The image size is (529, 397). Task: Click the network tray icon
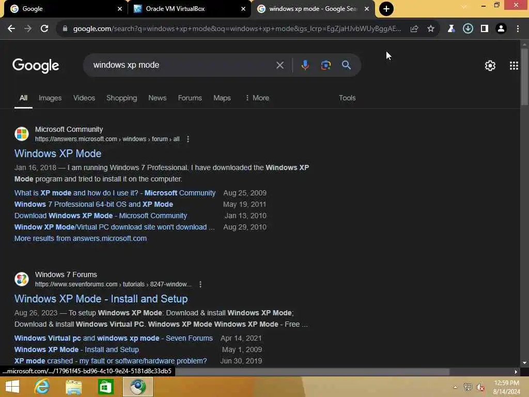468,387
